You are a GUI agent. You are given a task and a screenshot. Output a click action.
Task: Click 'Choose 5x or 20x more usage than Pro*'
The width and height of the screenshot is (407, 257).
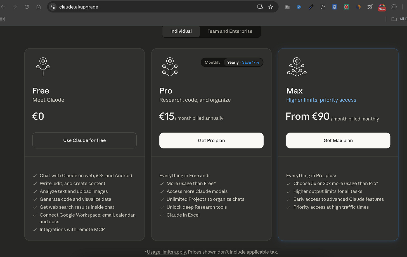pyautogui.click(x=336, y=183)
